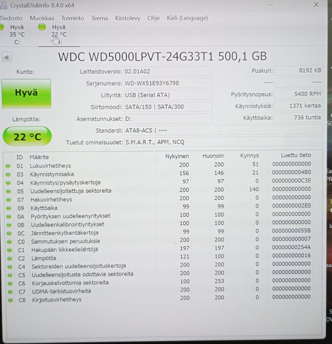Viewport: 332px width, 344px height.
Task: Select the Korjauskelvottomia sektoreita attribute name
Action: point(70,283)
